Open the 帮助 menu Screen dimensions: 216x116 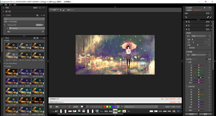click(15, 5)
